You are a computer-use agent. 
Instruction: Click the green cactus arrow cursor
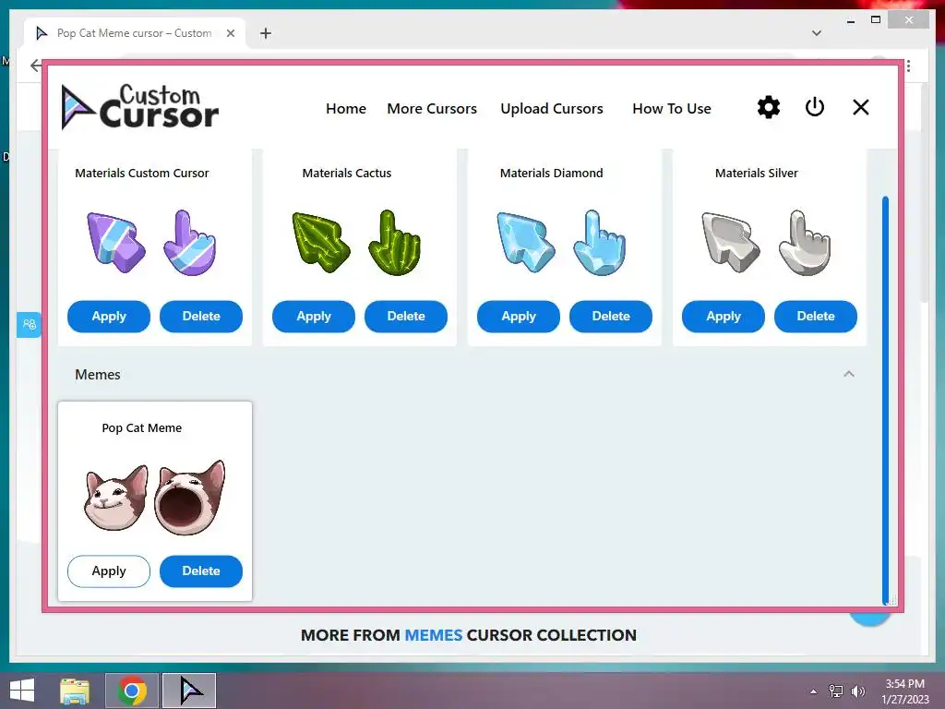(321, 243)
